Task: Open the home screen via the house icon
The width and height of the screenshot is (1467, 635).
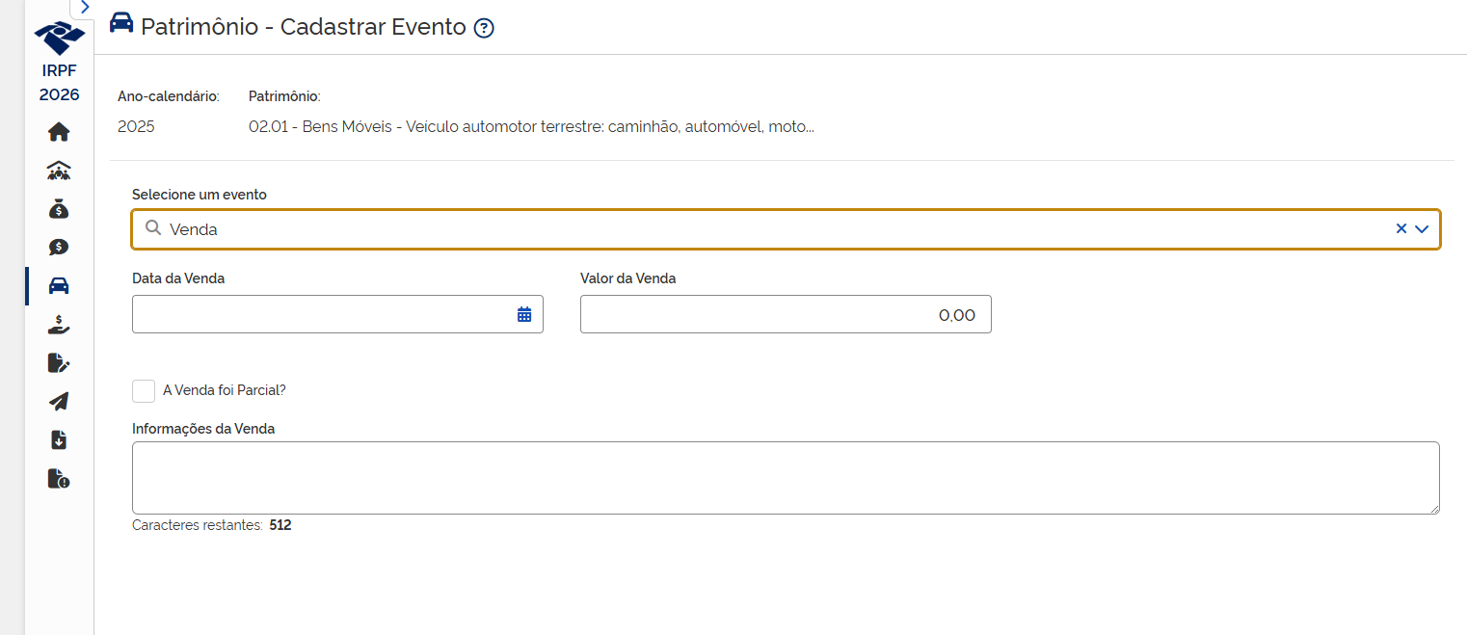Action: [x=58, y=132]
